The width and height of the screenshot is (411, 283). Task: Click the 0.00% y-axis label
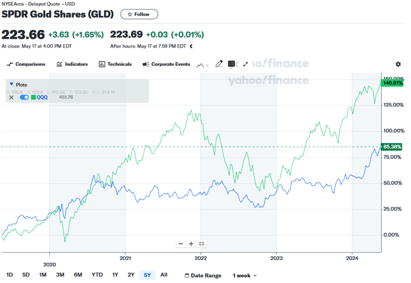(x=391, y=235)
